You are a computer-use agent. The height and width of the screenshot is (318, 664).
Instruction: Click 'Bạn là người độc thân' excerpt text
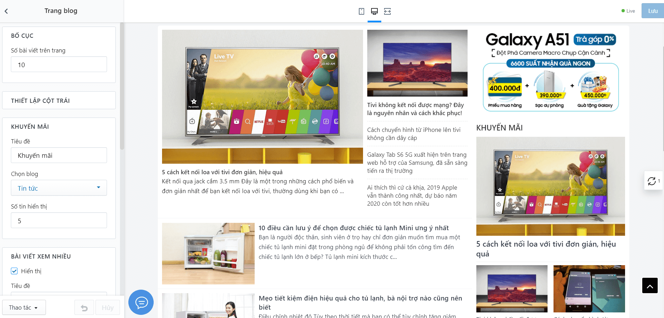360,247
